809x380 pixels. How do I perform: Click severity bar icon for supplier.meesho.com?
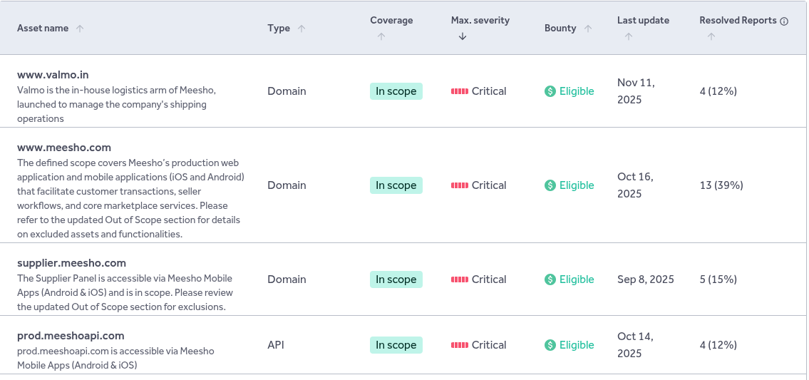pyautogui.click(x=460, y=279)
